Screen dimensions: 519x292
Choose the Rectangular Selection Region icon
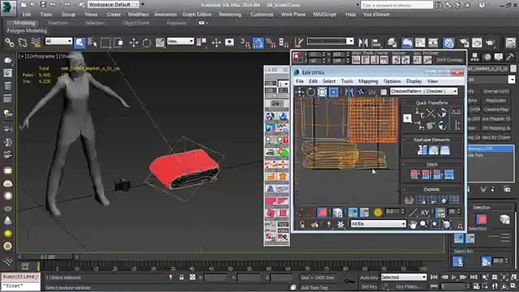tap(106, 42)
